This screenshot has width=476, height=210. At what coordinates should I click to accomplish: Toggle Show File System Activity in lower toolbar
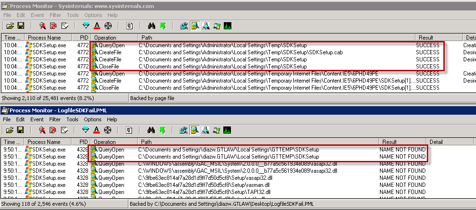coord(195,130)
